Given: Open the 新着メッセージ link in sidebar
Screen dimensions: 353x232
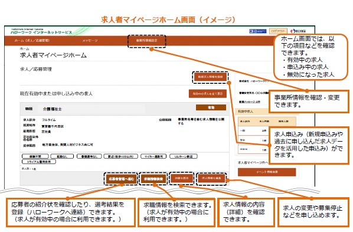Looking at the screenshot, I should pyautogui.click(x=250, y=102).
